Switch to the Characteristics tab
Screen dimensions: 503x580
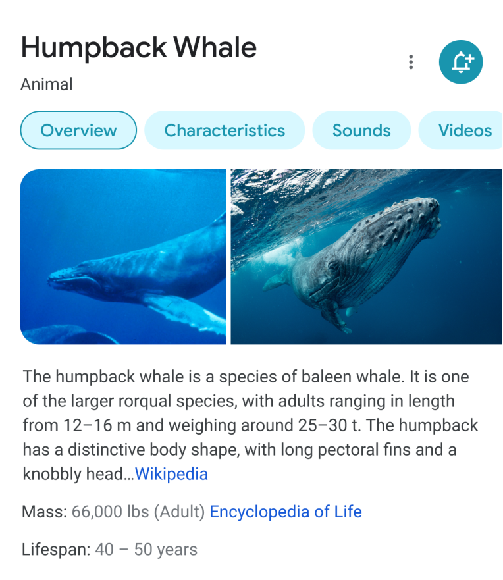(225, 130)
